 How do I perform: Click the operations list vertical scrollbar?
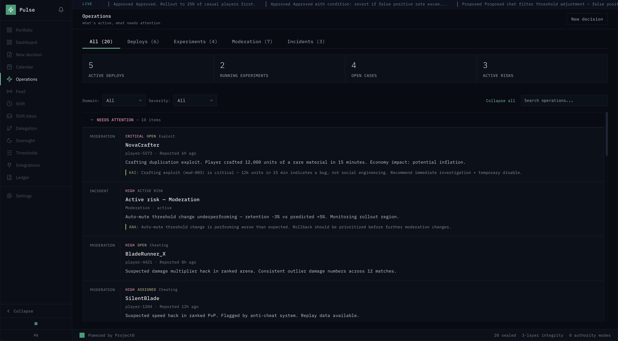[607, 134]
